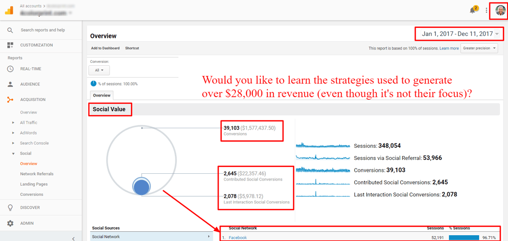The width and height of the screenshot is (508, 241).
Task: Click the Facebook social network link
Action: coord(237,238)
